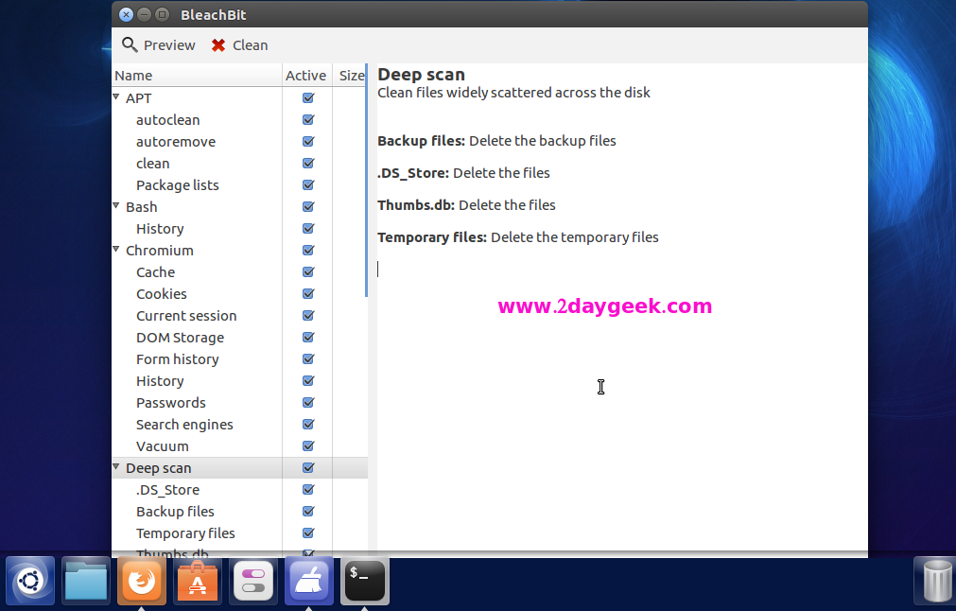Toggle the Current session checkbox
The height and width of the screenshot is (611, 956).
click(x=308, y=316)
